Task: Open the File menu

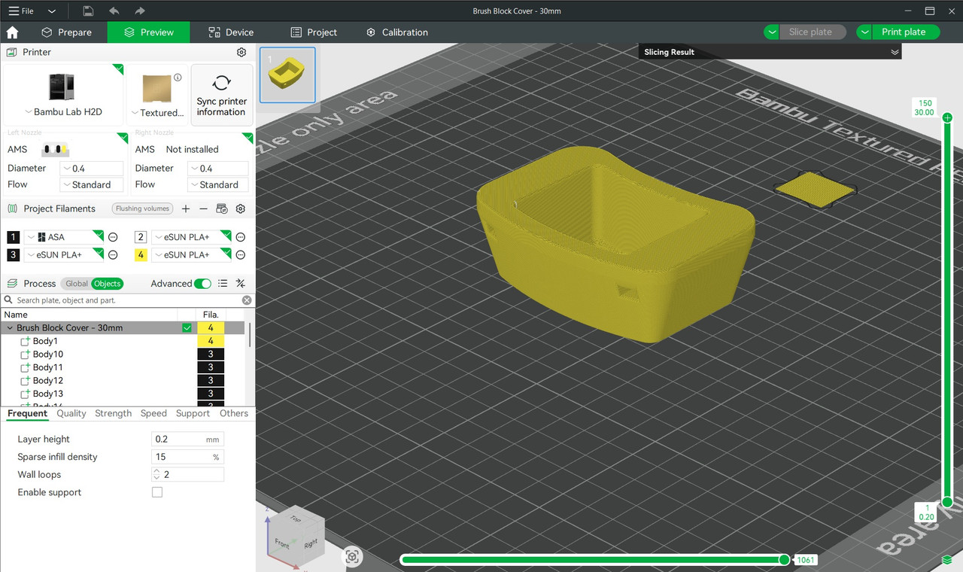Action: 21,11
